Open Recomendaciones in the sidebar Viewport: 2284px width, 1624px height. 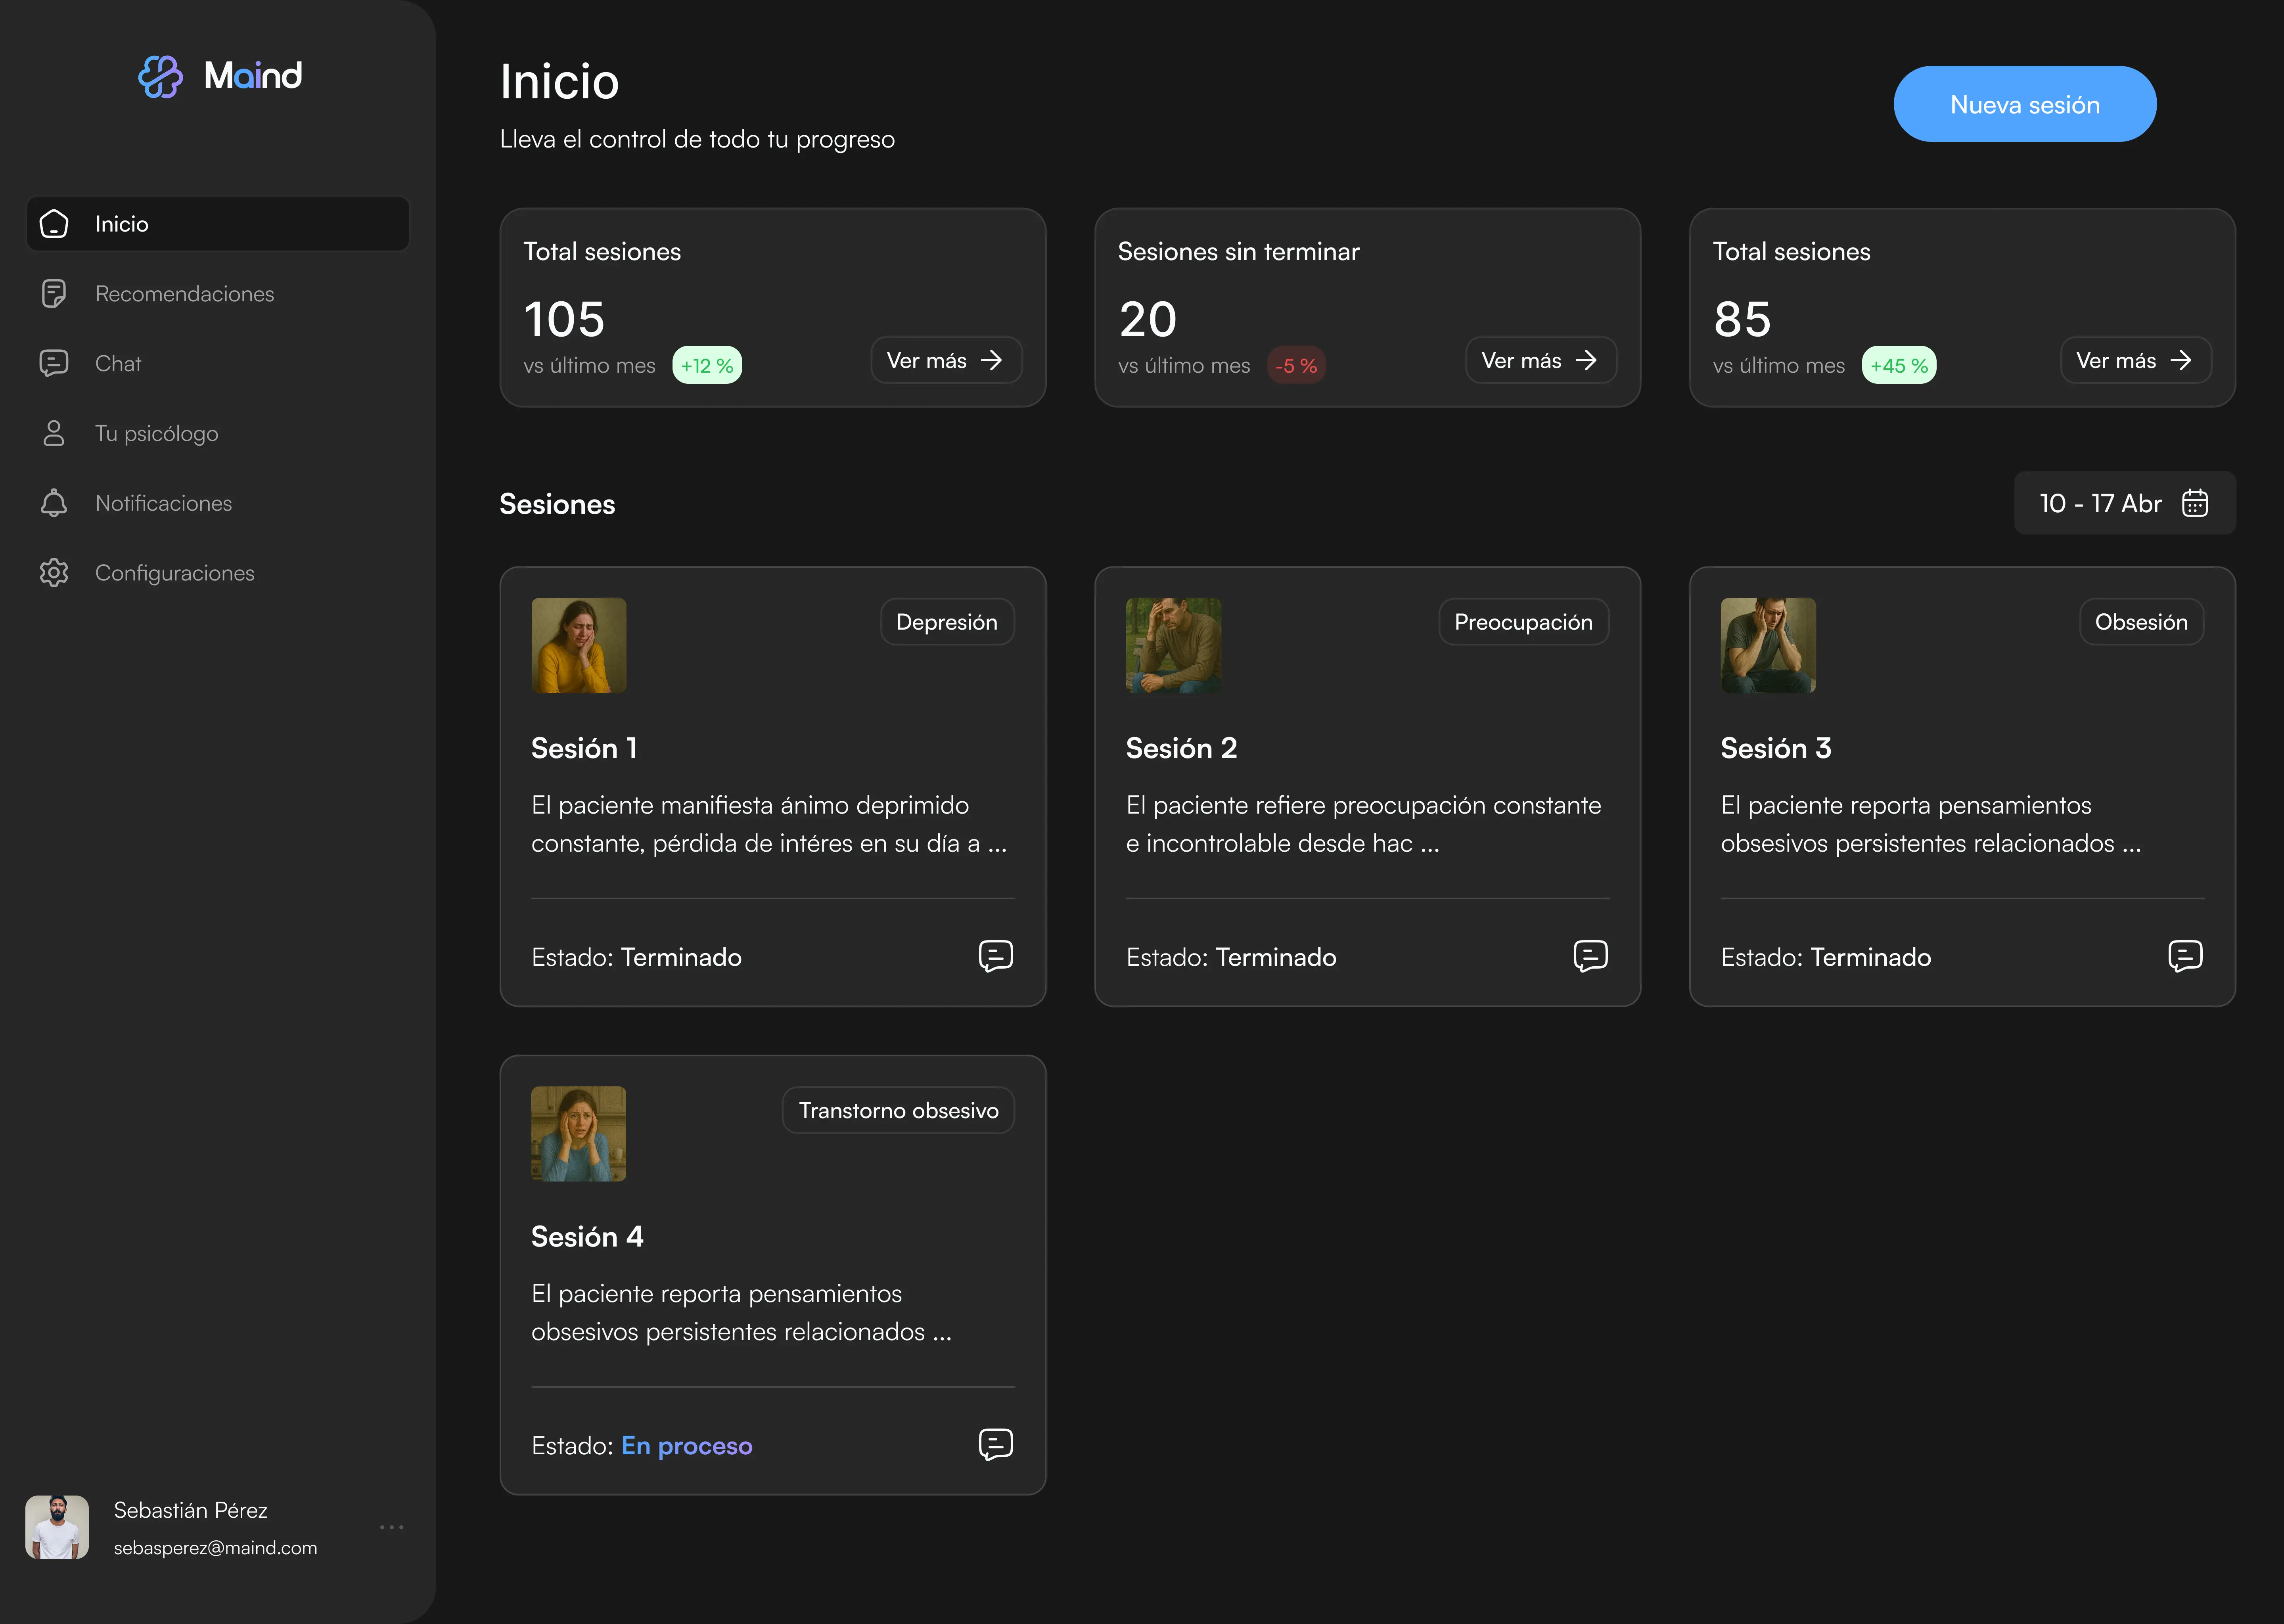click(x=218, y=294)
